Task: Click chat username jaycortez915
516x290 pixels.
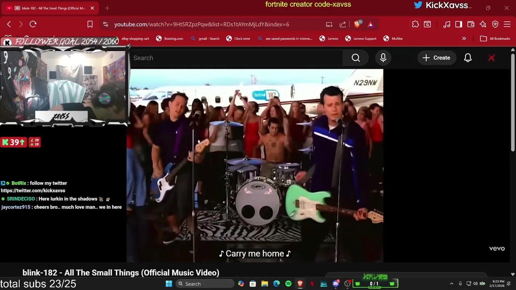Action: (x=16, y=207)
